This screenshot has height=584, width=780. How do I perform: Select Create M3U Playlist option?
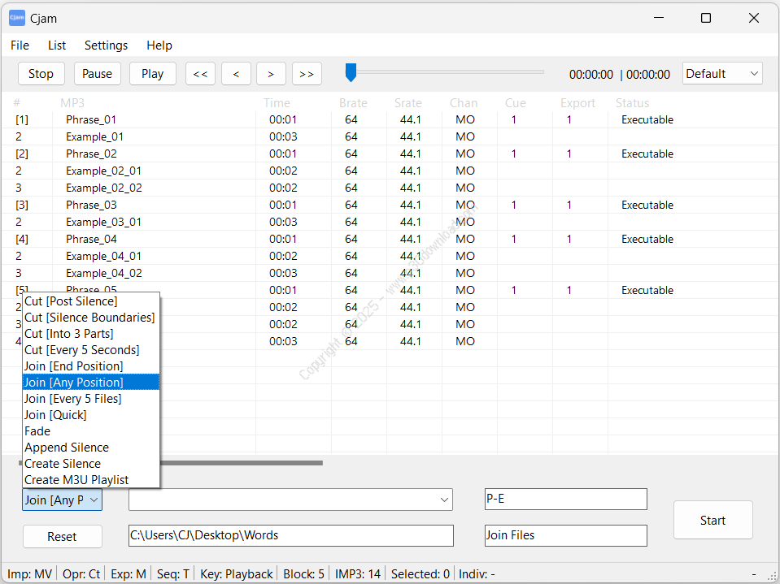click(x=76, y=480)
